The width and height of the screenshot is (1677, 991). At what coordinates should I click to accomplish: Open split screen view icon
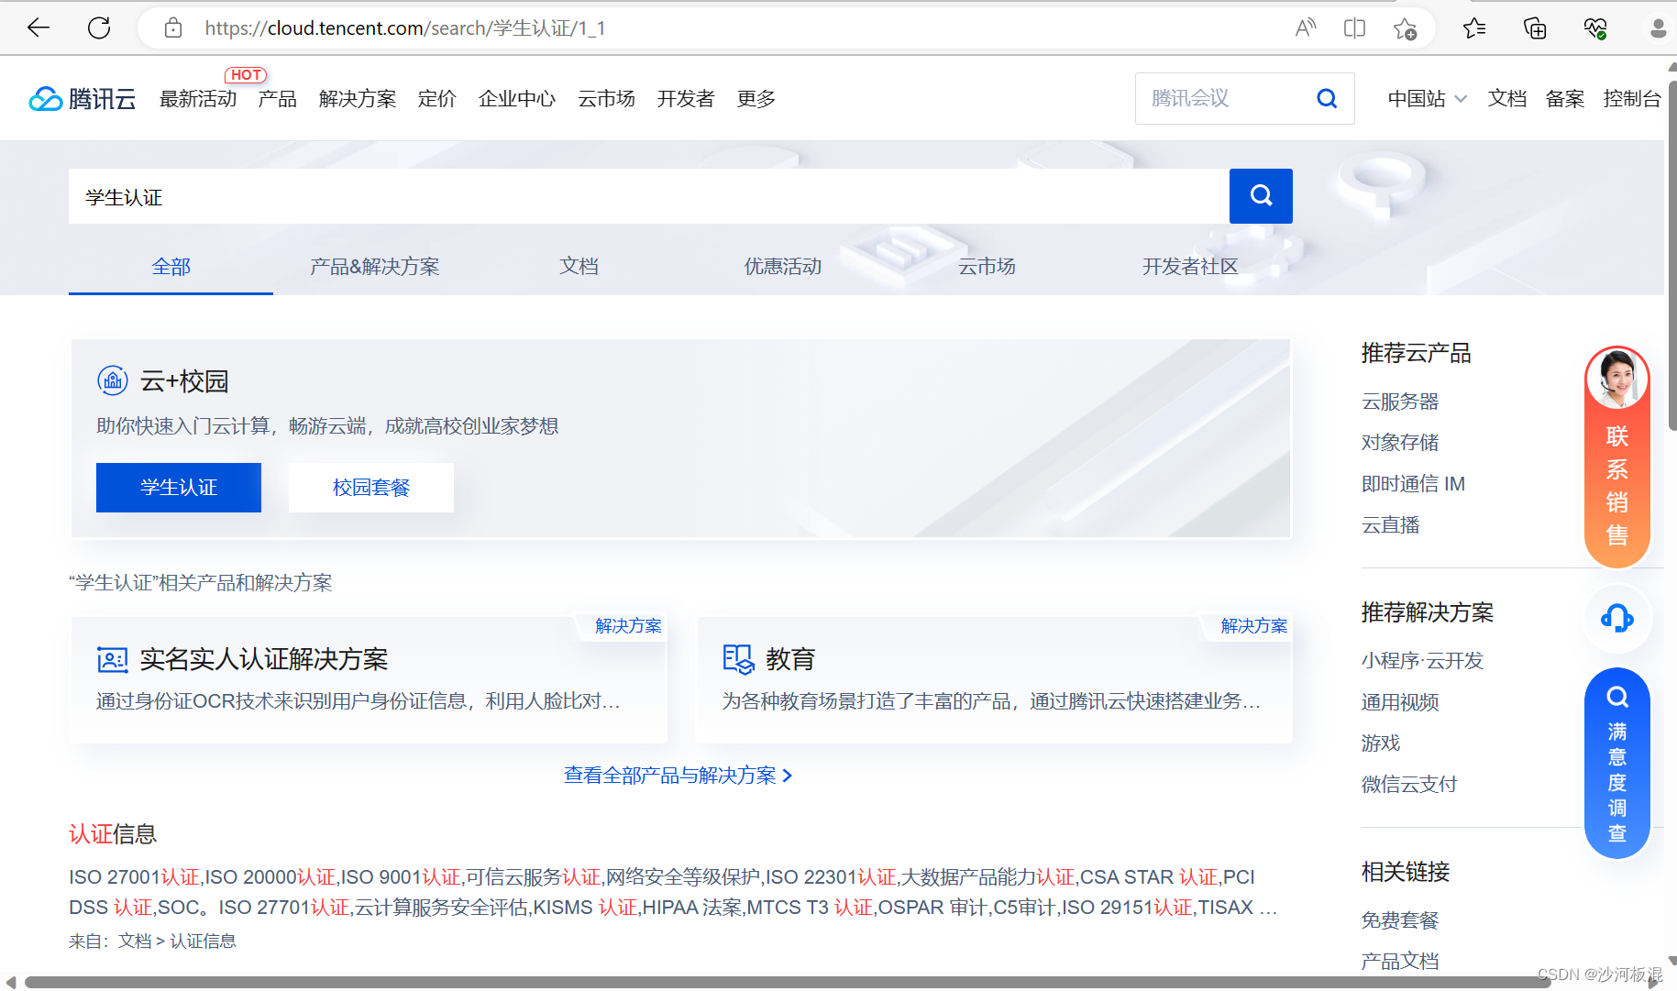pyautogui.click(x=1354, y=28)
